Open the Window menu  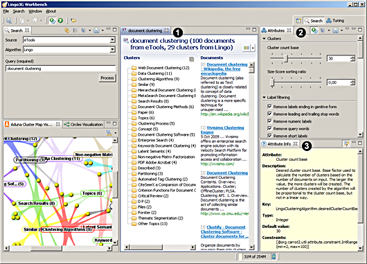click(x=35, y=11)
